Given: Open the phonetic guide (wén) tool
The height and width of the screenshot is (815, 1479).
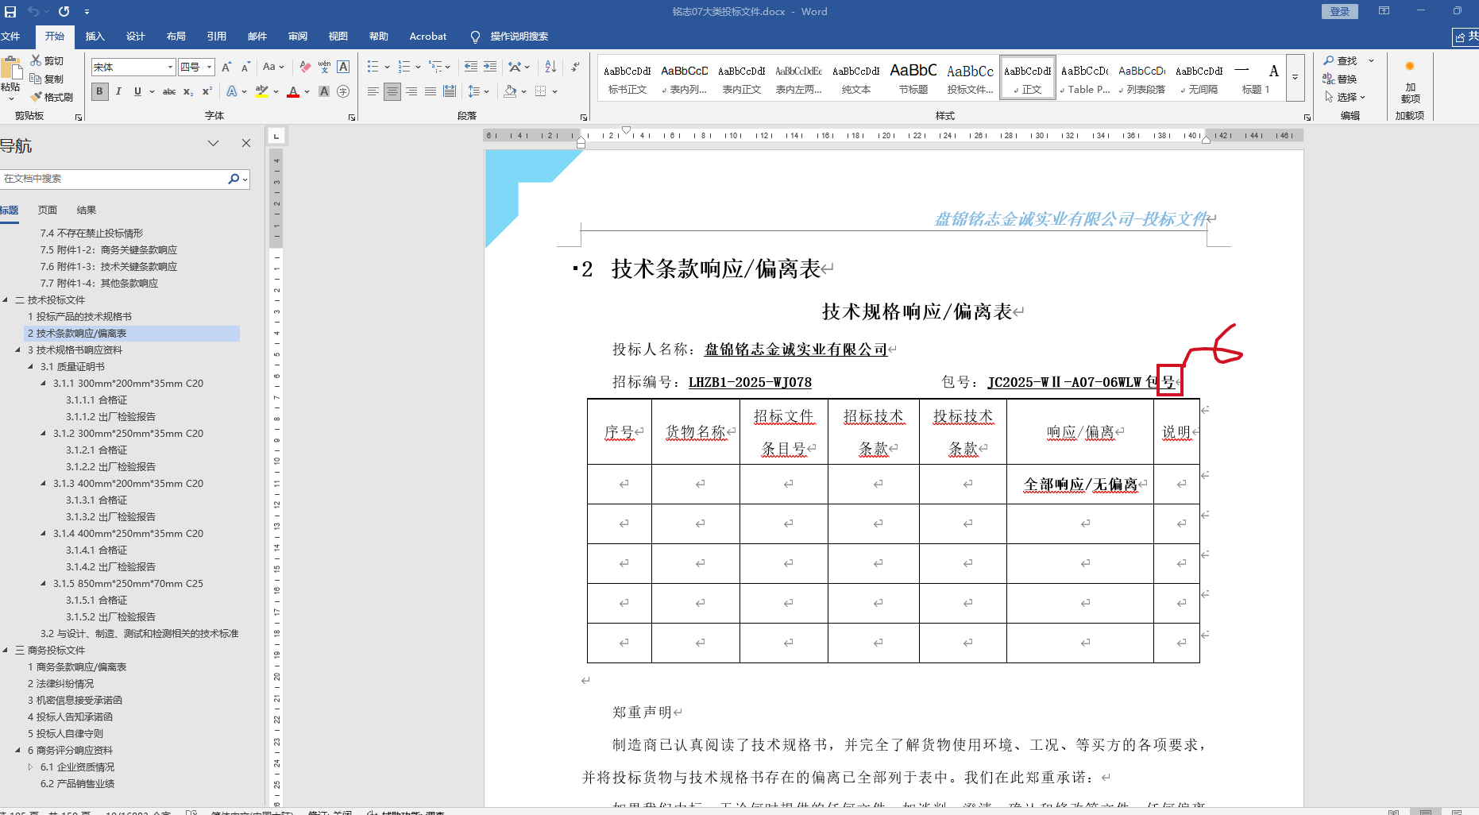Looking at the screenshot, I should coord(324,67).
